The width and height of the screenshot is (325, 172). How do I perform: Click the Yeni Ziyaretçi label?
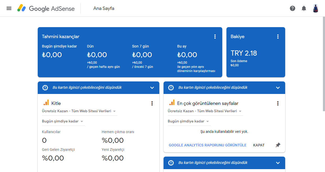(113, 150)
